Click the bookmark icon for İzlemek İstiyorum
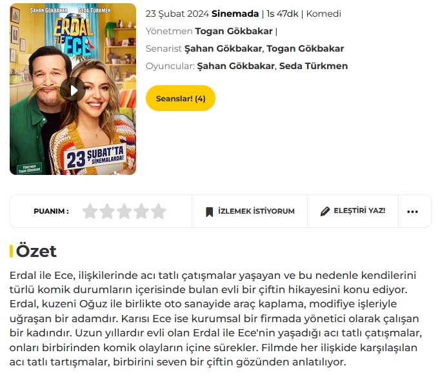 point(209,212)
